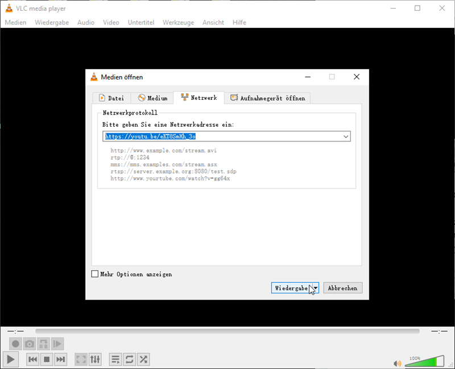Mute audio via the speaker icon
This screenshot has height=369, width=455.
(x=397, y=363)
